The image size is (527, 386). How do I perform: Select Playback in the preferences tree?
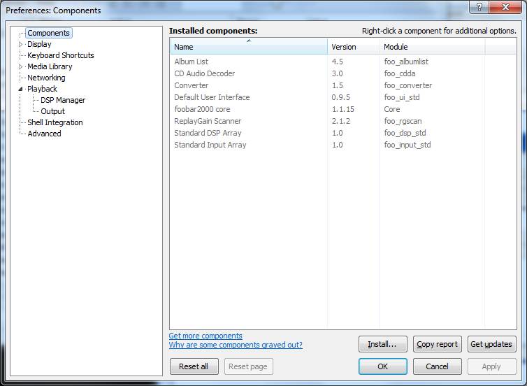coord(42,89)
